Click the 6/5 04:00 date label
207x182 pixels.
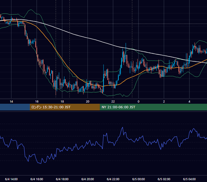189,179
